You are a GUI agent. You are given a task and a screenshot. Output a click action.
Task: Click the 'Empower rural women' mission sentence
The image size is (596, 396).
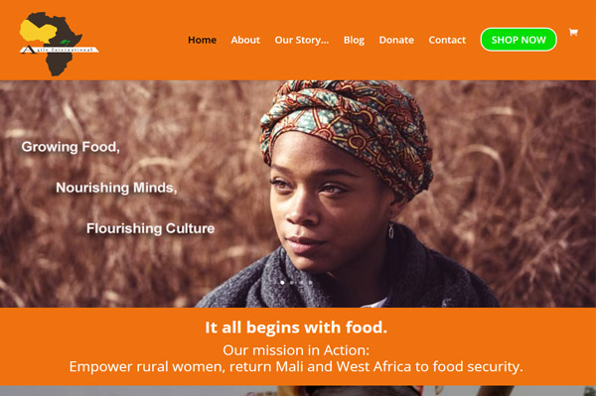coord(296,367)
